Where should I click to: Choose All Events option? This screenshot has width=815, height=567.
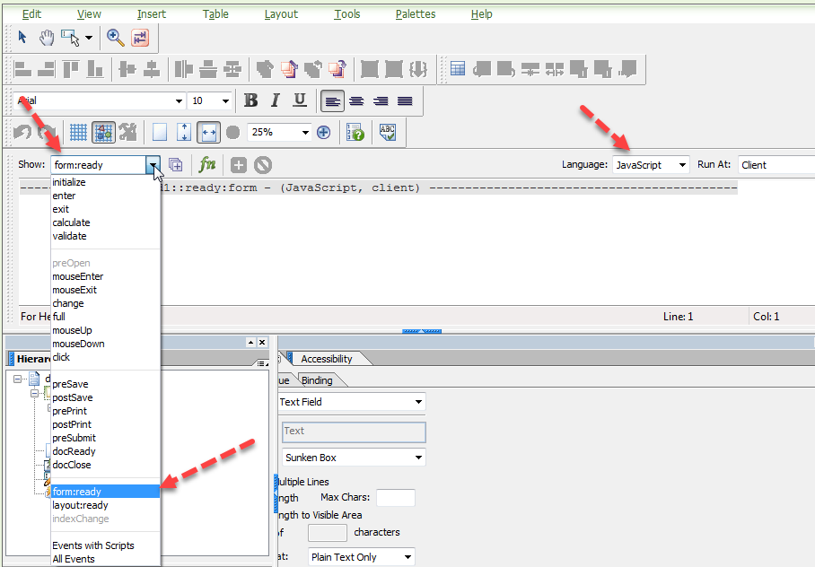tap(106, 559)
